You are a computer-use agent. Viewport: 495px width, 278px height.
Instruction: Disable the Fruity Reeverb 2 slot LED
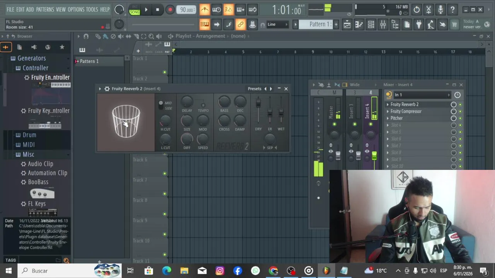pyautogui.click(x=460, y=105)
